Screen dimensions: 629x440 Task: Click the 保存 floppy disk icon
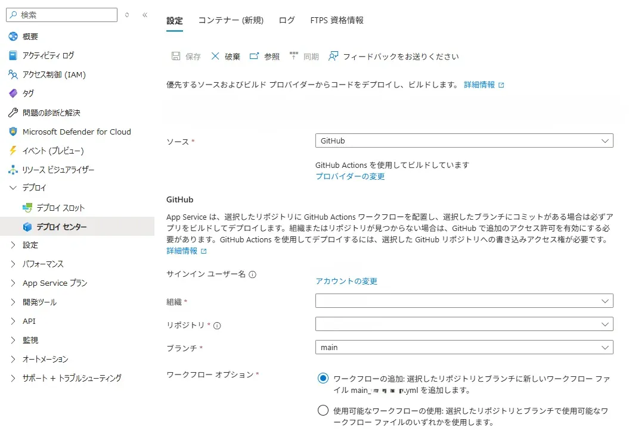(176, 56)
